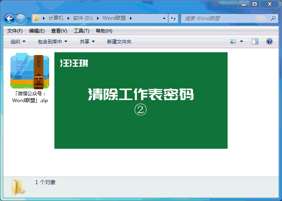282x201 pixels.
Task: Select Word联盟 in the address path
Action: [x=114, y=18]
